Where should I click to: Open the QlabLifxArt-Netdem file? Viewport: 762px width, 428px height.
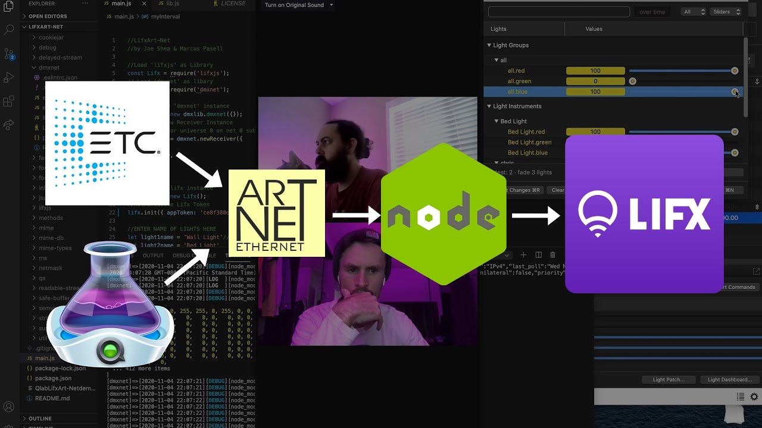(65, 389)
